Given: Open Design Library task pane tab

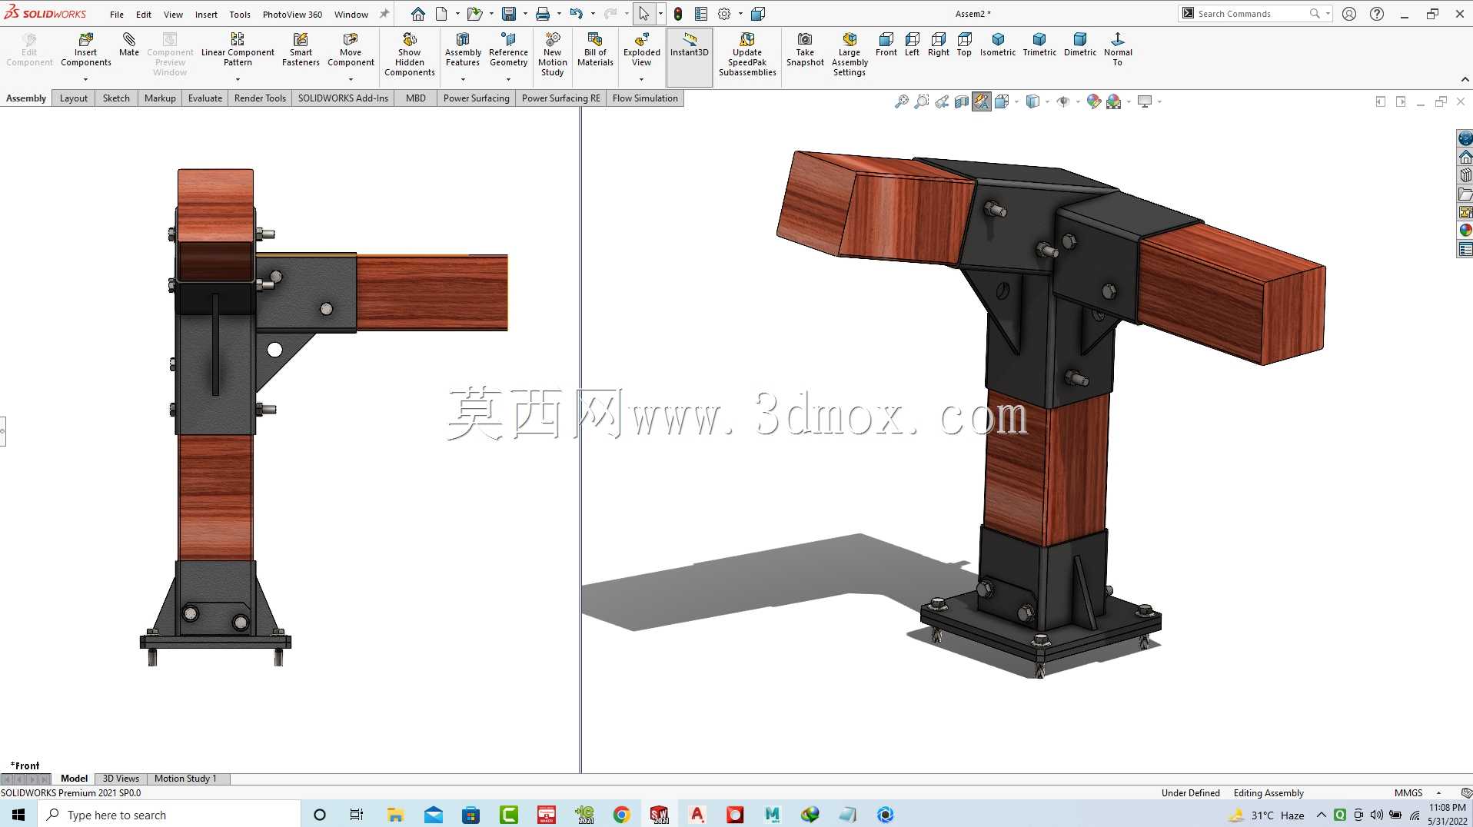Looking at the screenshot, I should [x=1465, y=175].
